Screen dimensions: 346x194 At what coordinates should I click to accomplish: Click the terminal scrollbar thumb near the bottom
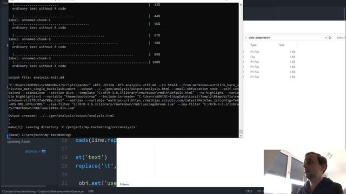pyautogui.click(x=241, y=131)
